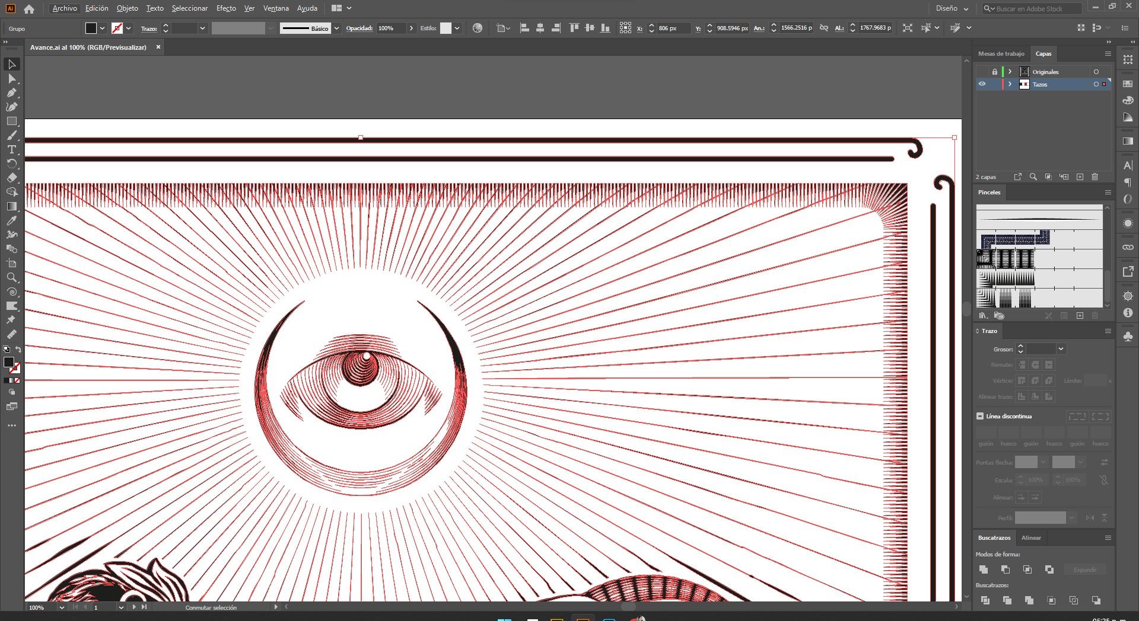Open zoom level dropdown in status bar
The image size is (1139, 621).
pos(61,607)
